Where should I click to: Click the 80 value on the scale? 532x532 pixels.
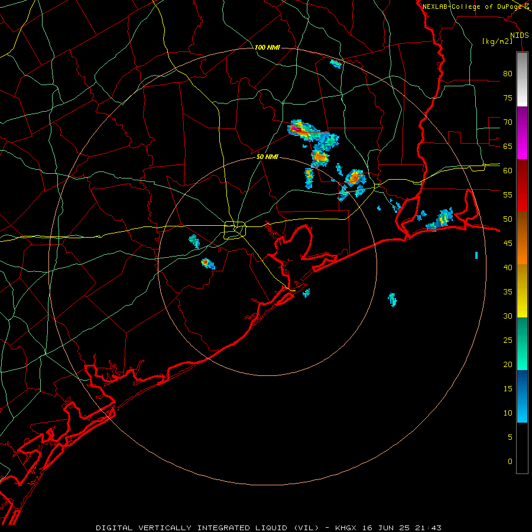pos(508,74)
